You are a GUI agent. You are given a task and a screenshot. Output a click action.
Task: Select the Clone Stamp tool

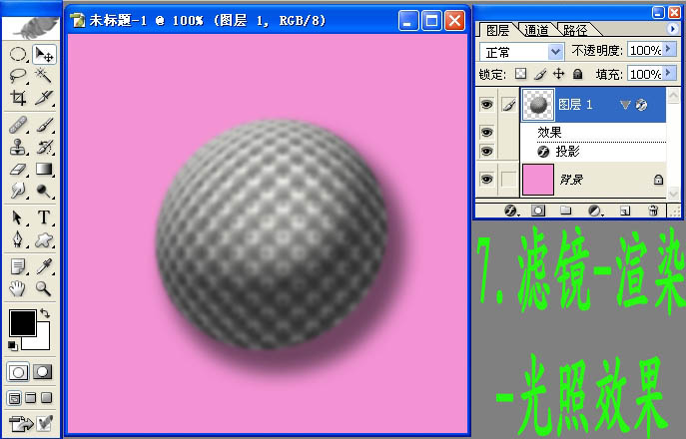[x=18, y=147]
